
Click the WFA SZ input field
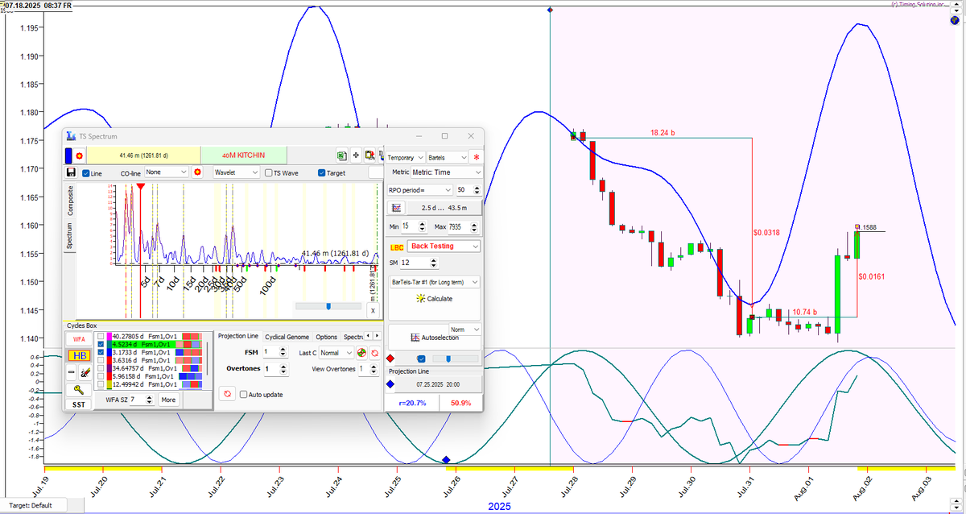138,399
